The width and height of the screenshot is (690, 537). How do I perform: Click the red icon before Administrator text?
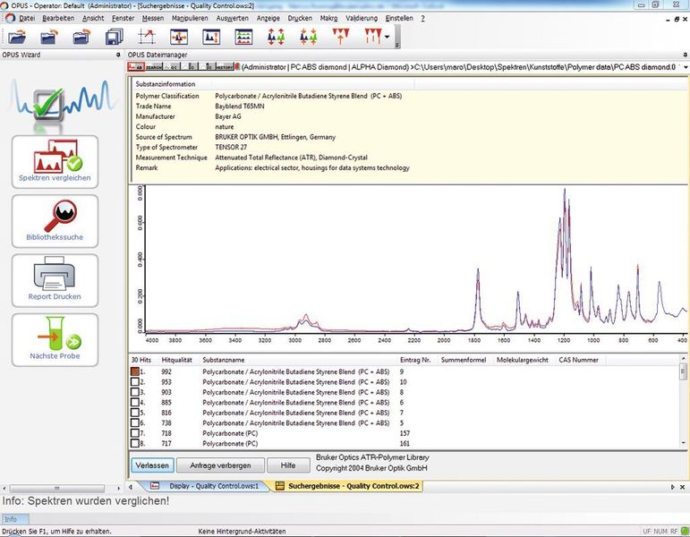pyautogui.click(x=237, y=67)
